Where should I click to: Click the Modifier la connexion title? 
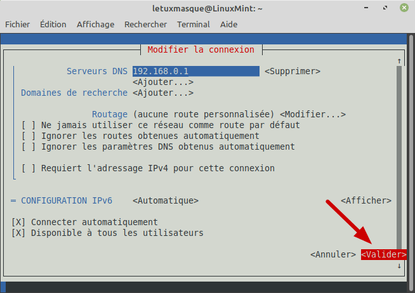tap(201, 49)
